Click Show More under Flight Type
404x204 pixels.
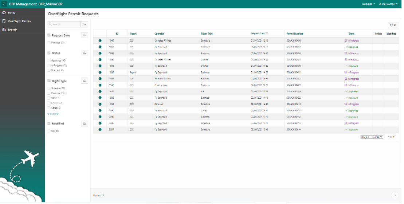pyautogui.click(x=53, y=114)
